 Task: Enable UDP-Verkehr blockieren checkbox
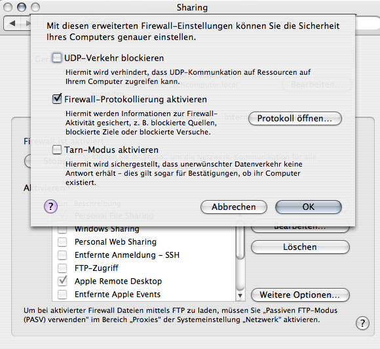pos(57,58)
